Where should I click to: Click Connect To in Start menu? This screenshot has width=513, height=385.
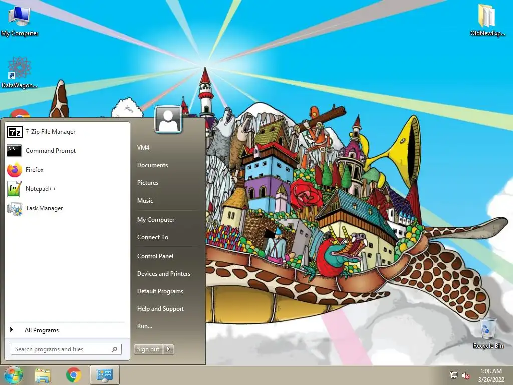tap(153, 237)
